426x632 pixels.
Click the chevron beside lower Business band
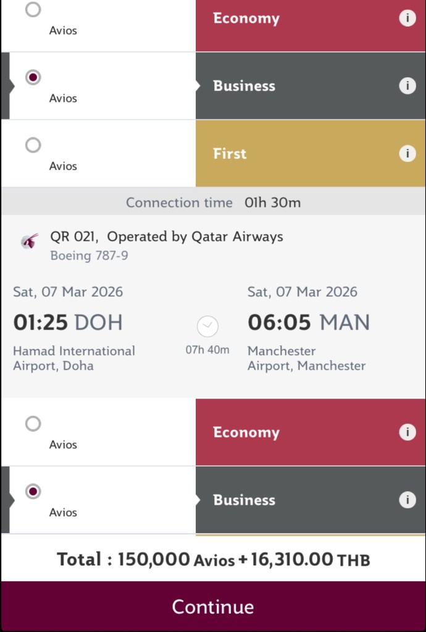coord(199,500)
